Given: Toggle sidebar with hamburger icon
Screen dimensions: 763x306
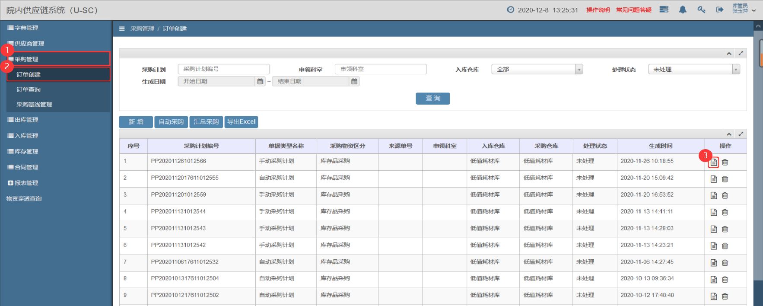Looking at the screenshot, I should coord(122,29).
